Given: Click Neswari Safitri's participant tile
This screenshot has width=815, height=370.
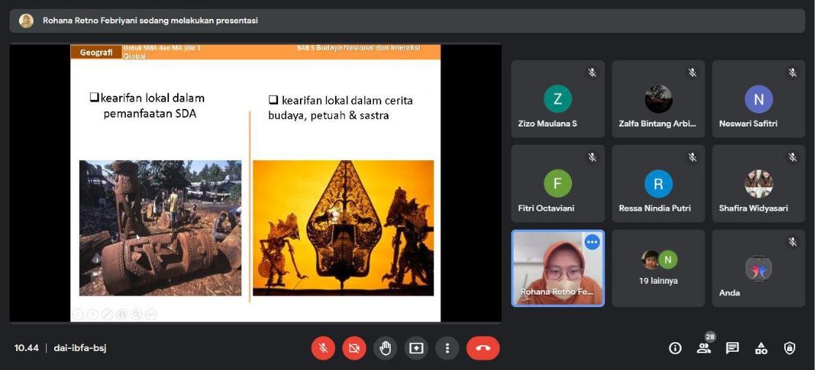Looking at the screenshot, I should [x=758, y=99].
